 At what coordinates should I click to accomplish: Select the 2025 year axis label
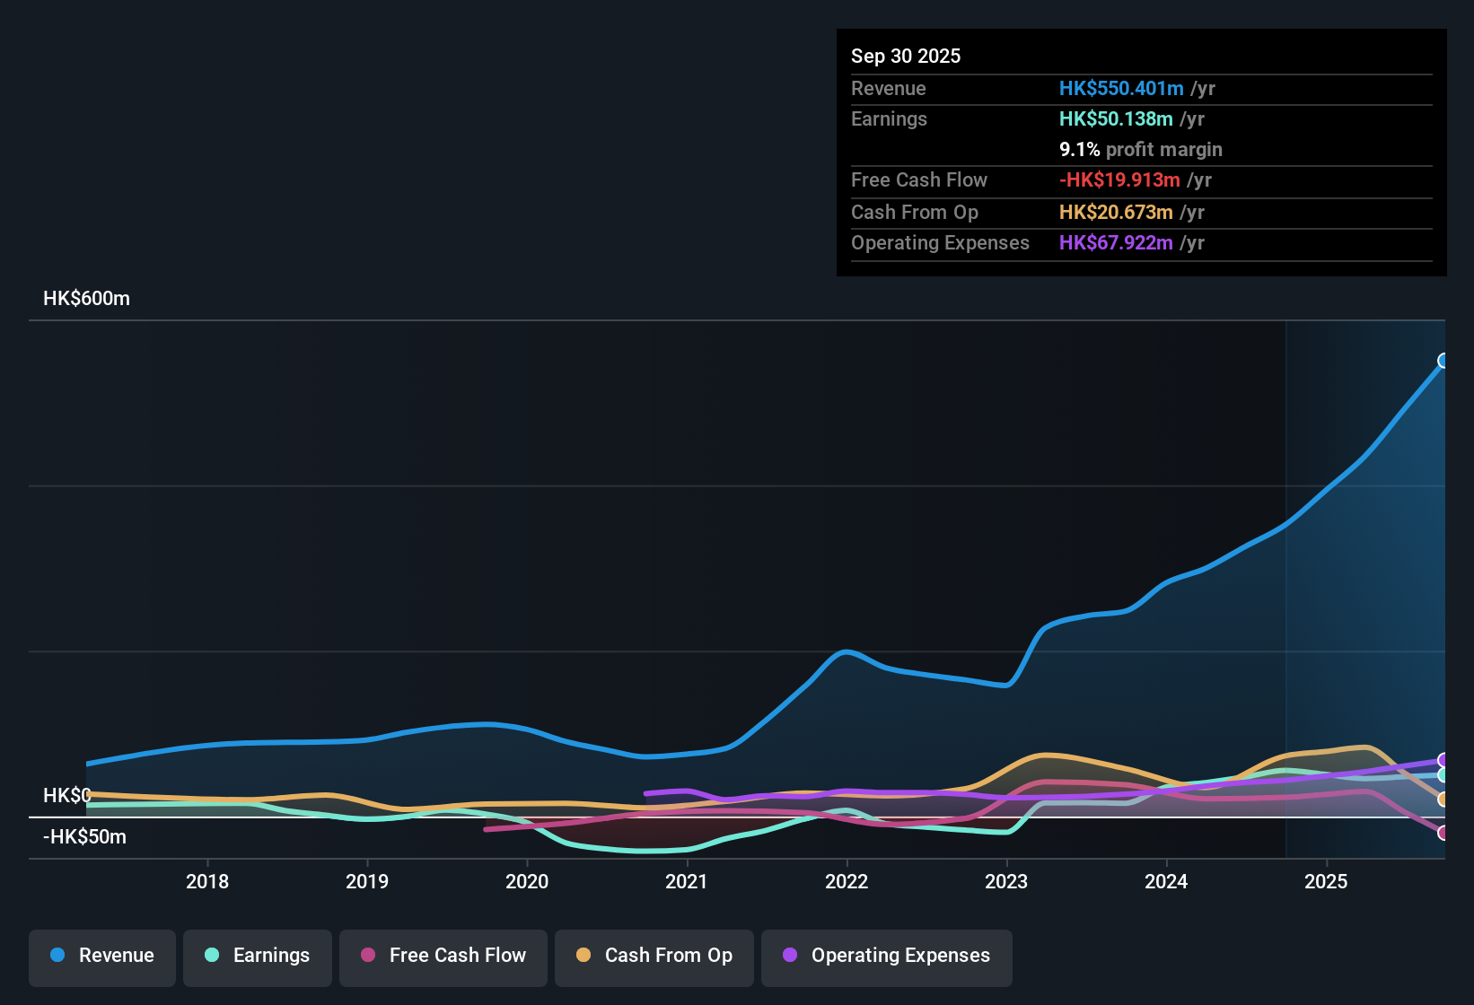click(1327, 882)
